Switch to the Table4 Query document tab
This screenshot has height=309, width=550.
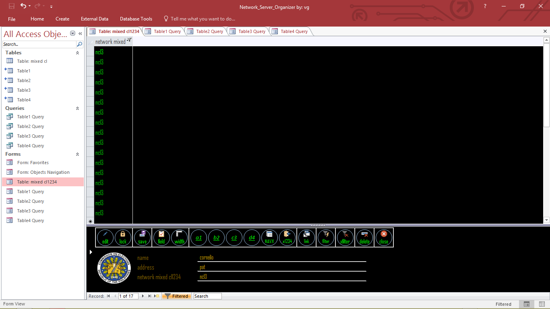pyautogui.click(x=290, y=31)
